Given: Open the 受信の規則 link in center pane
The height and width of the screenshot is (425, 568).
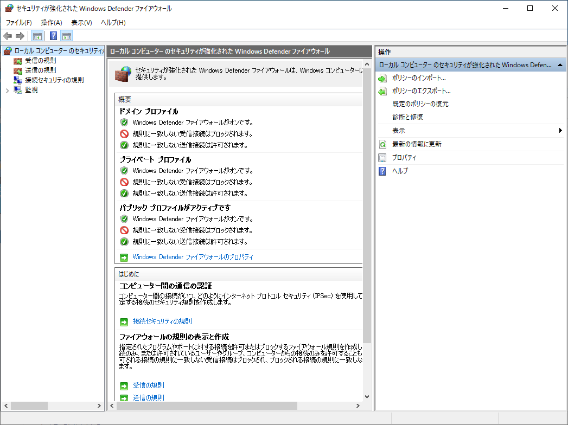Looking at the screenshot, I should pyautogui.click(x=148, y=385).
